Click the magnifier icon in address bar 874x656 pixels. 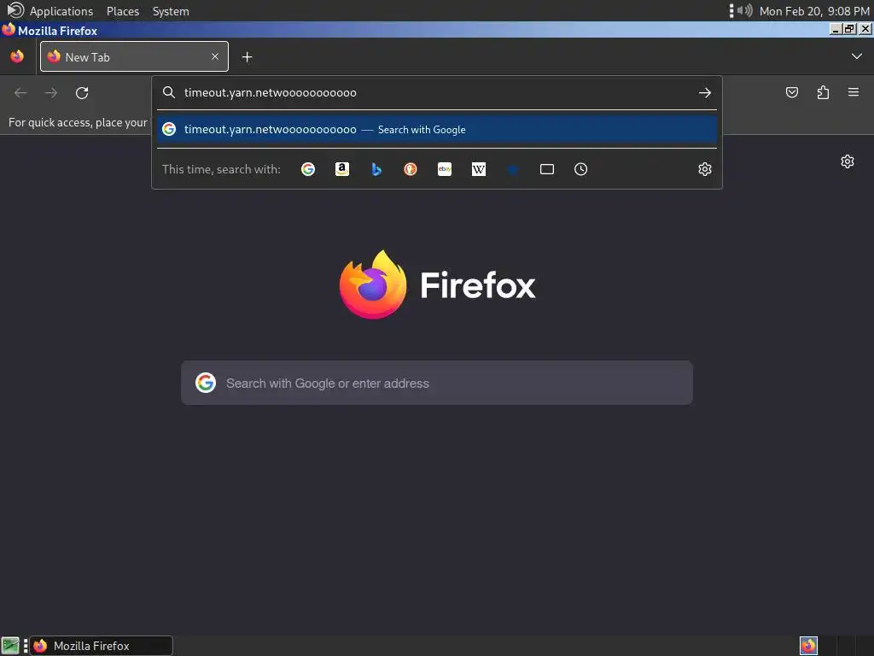[169, 92]
